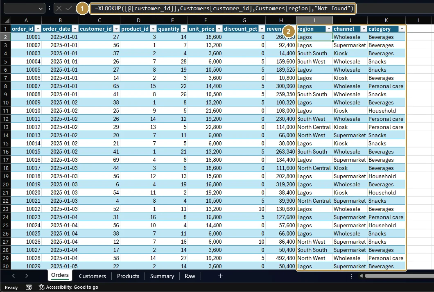Click region cell North West in row 14
This screenshot has width=434, height=292.
[x=314, y=135]
